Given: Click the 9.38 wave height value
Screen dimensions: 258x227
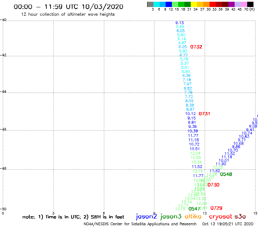Looking at the screenshot, I should tap(192, 126).
